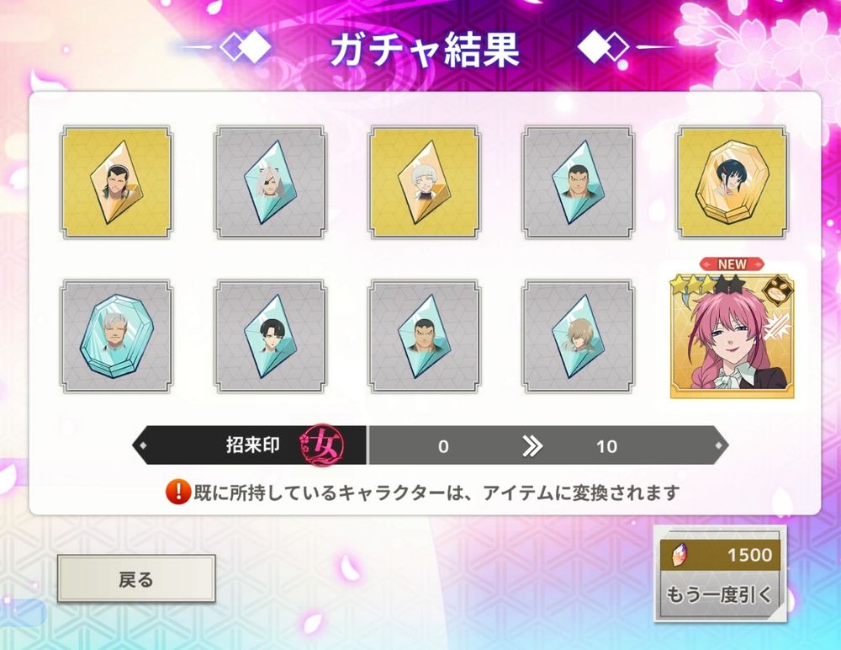Screen dimensions: 841x650
Task: Open the NEW pink-haired character card
Action: click(x=733, y=336)
